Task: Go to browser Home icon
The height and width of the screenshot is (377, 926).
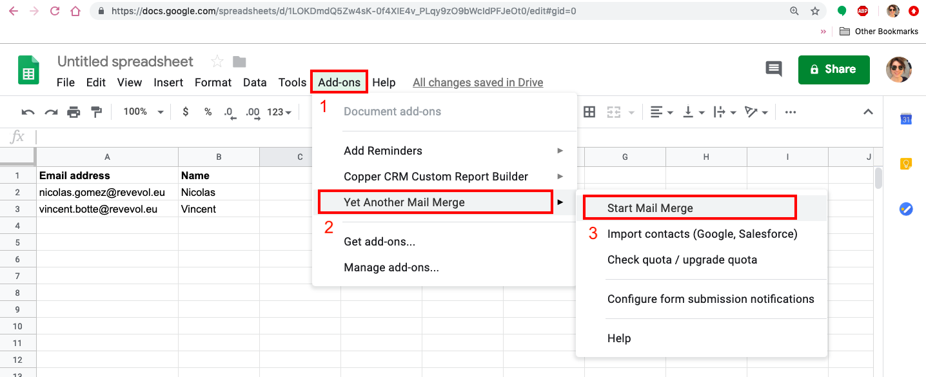Action: (x=75, y=11)
